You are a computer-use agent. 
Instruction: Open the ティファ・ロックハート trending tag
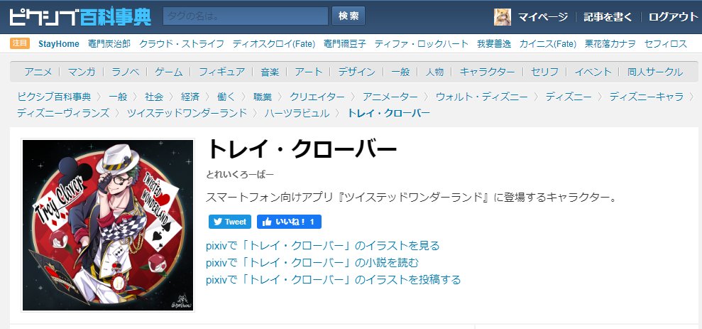coord(422,44)
